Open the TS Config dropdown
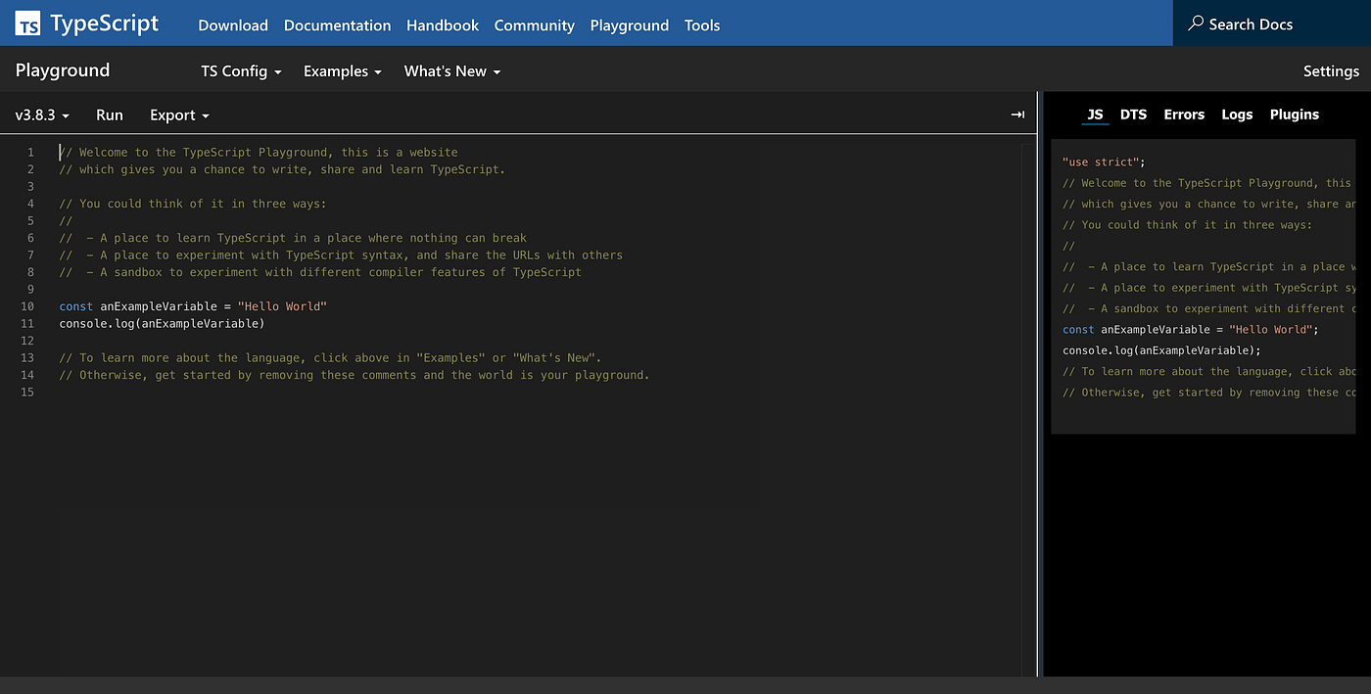 (x=240, y=70)
